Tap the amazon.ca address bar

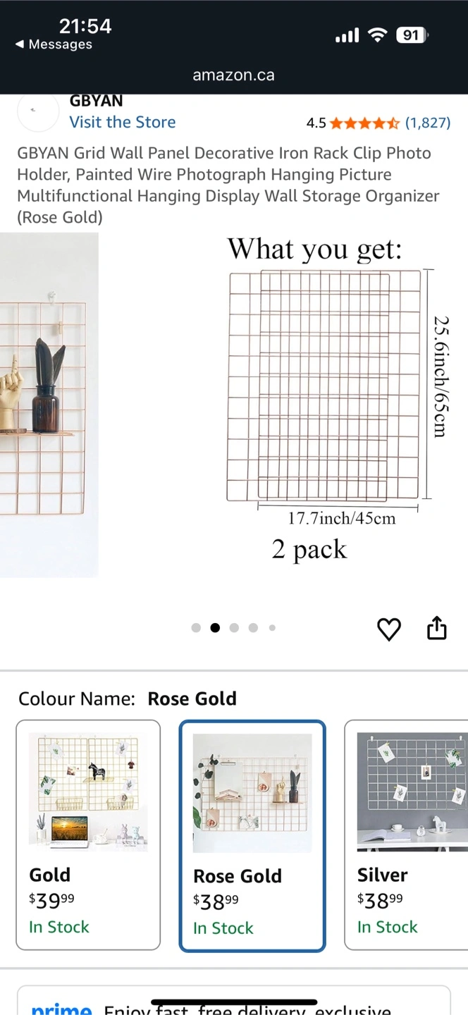tap(234, 75)
